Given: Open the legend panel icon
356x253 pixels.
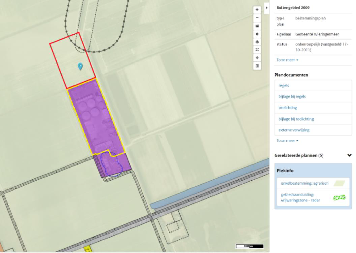Looking at the screenshot, I should pos(257,66).
